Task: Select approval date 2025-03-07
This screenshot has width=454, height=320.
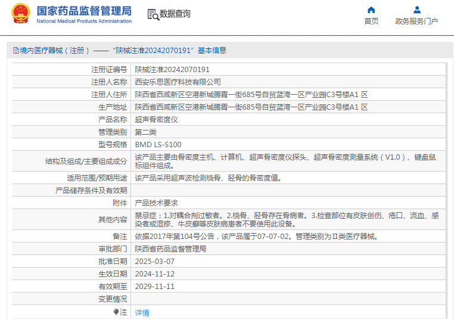Action: coord(155,262)
